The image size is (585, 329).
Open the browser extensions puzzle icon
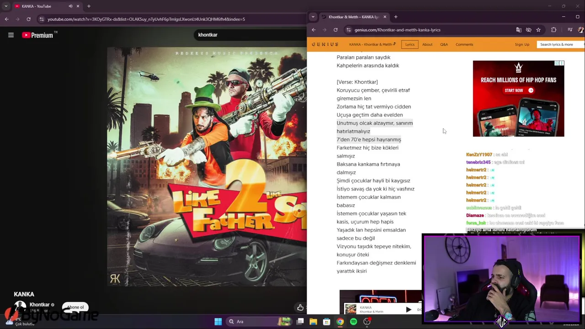pyautogui.click(x=554, y=30)
